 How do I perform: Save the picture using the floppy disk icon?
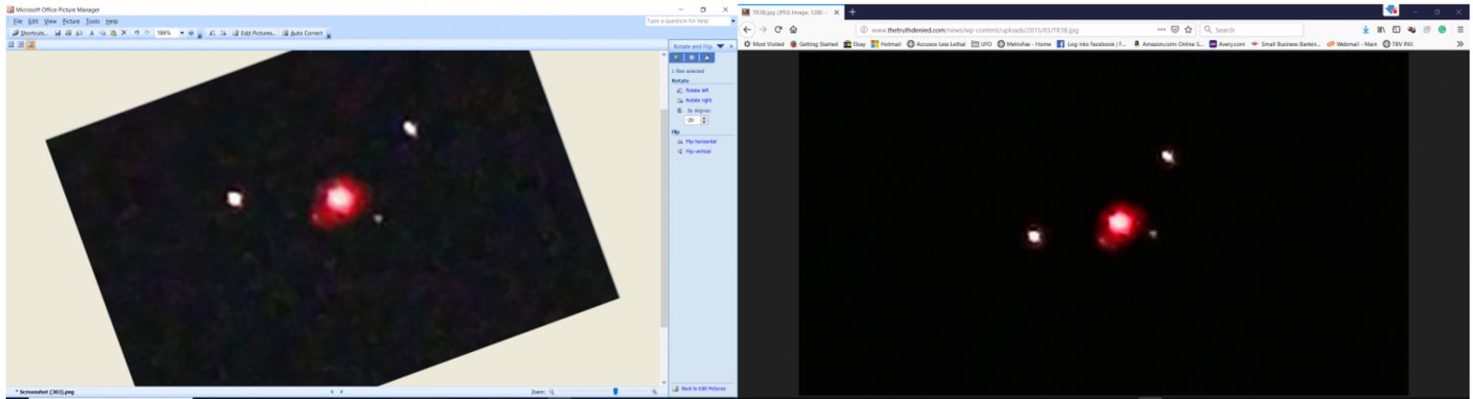tap(58, 33)
